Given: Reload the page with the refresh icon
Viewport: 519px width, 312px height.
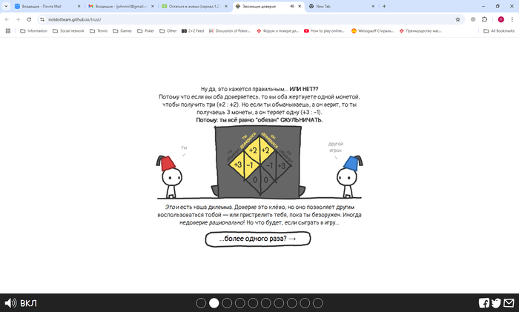Looking at the screenshot, I should pyautogui.click(x=29, y=19).
